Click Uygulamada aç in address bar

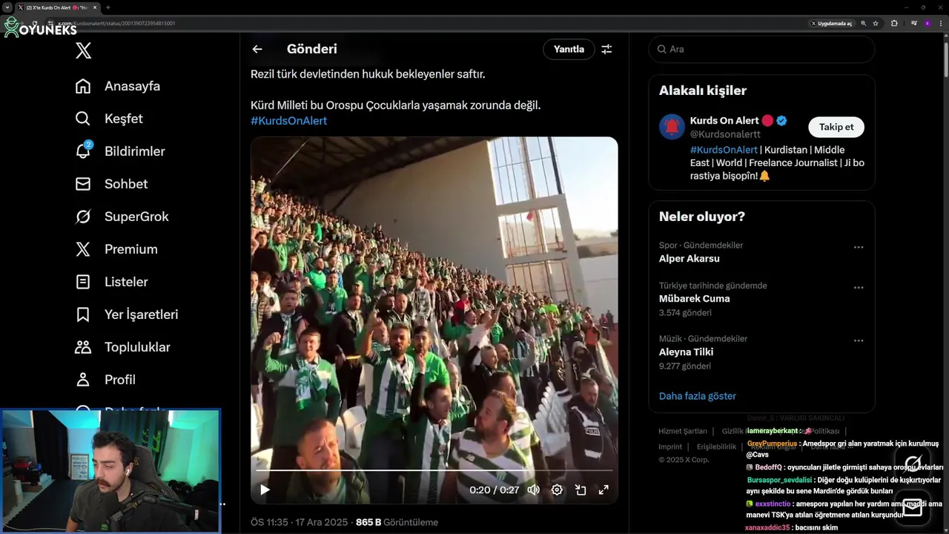[x=831, y=23]
